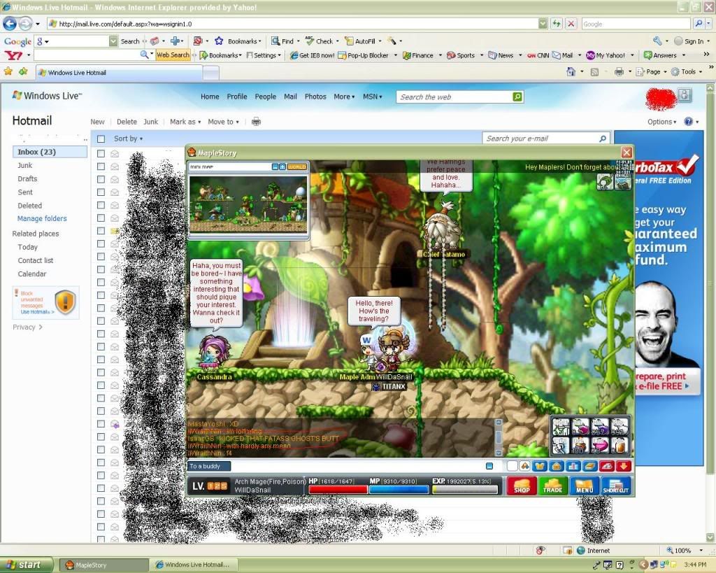Viewport: 716px width, 573px height.
Task: Open the Google toolbar Find tool
Action: click(282, 41)
